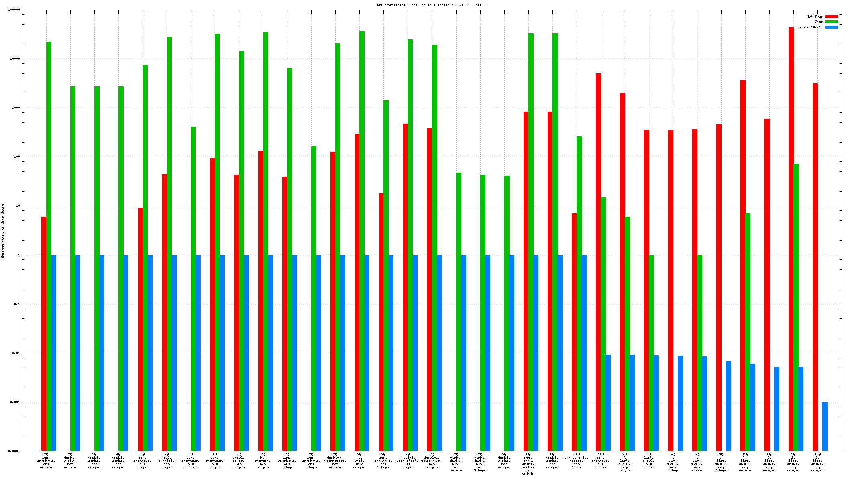Image resolution: width=848 pixels, height=477 pixels.
Task: Click the 'Message Count or Spam Score' axis label
Action: [x=2, y=231]
